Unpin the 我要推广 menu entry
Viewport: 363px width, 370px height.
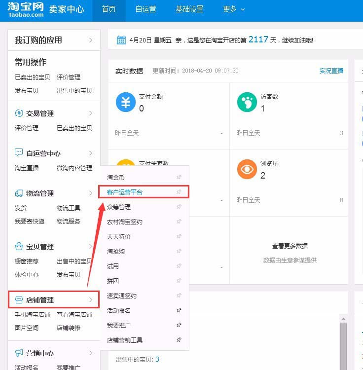pyautogui.click(x=179, y=325)
